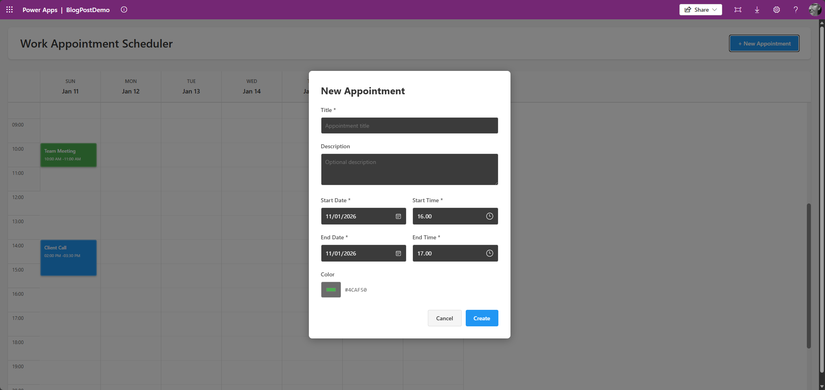Open the green color swatch picker
This screenshot has height=390, width=825.
coord(331,290)
